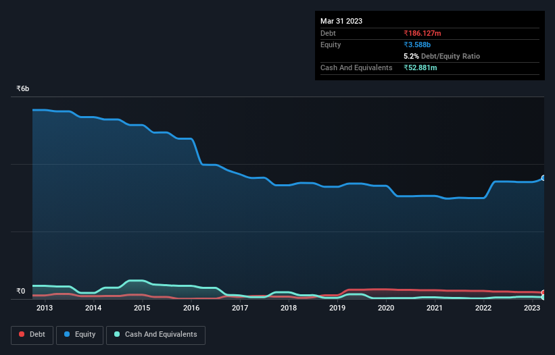Click the Mar 31 2023 tooltip date
This screenshot has height=355, width=555.
[341, 21]
